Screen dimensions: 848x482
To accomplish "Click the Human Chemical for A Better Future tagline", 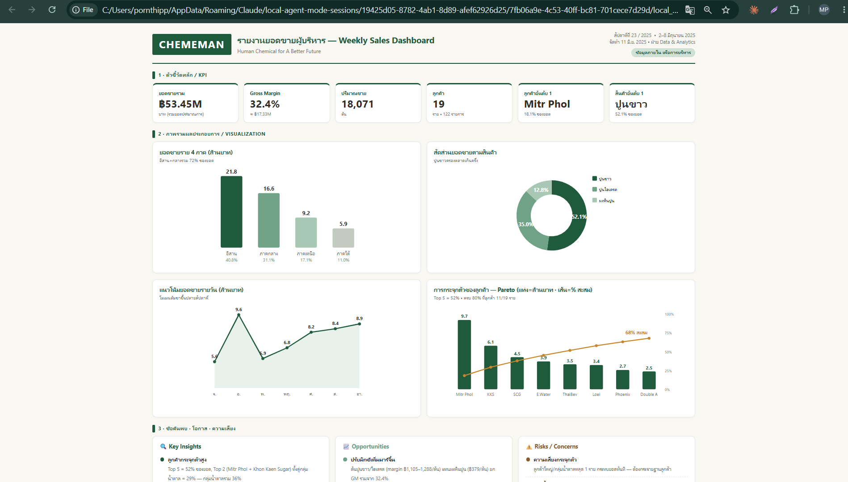I will click(x=279, y=51).
